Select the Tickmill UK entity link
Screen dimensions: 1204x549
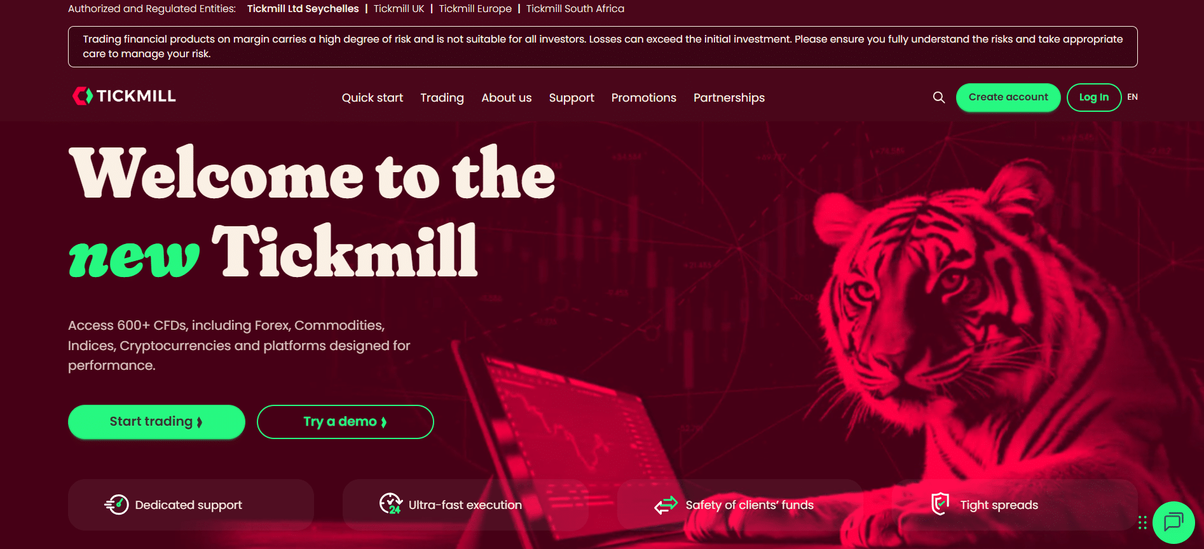(x=399, y=9)
